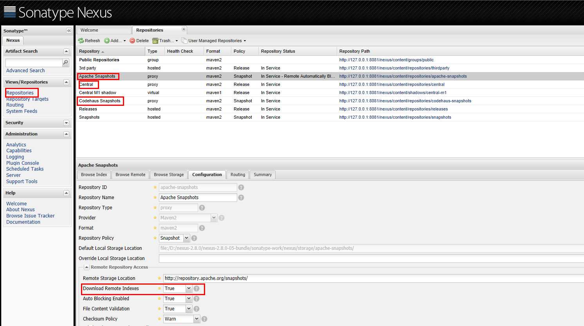Screen dimensions: 584x326
Task: Open the File Content Validation dropdown
Action: (189, 309)
